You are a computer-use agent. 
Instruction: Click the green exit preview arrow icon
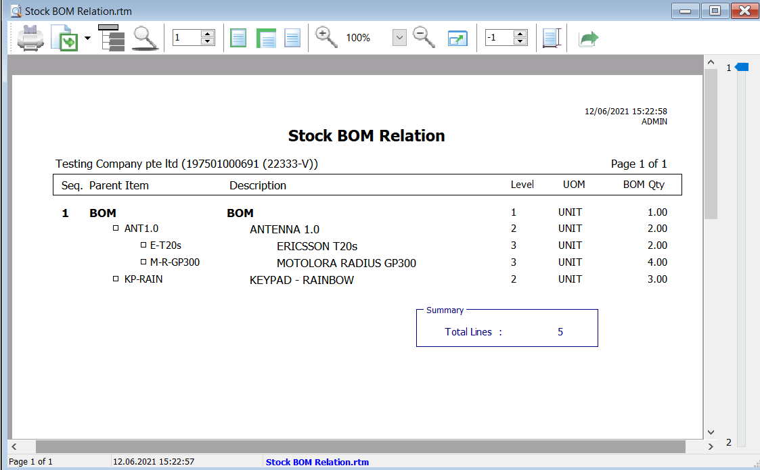pos(587,37)
